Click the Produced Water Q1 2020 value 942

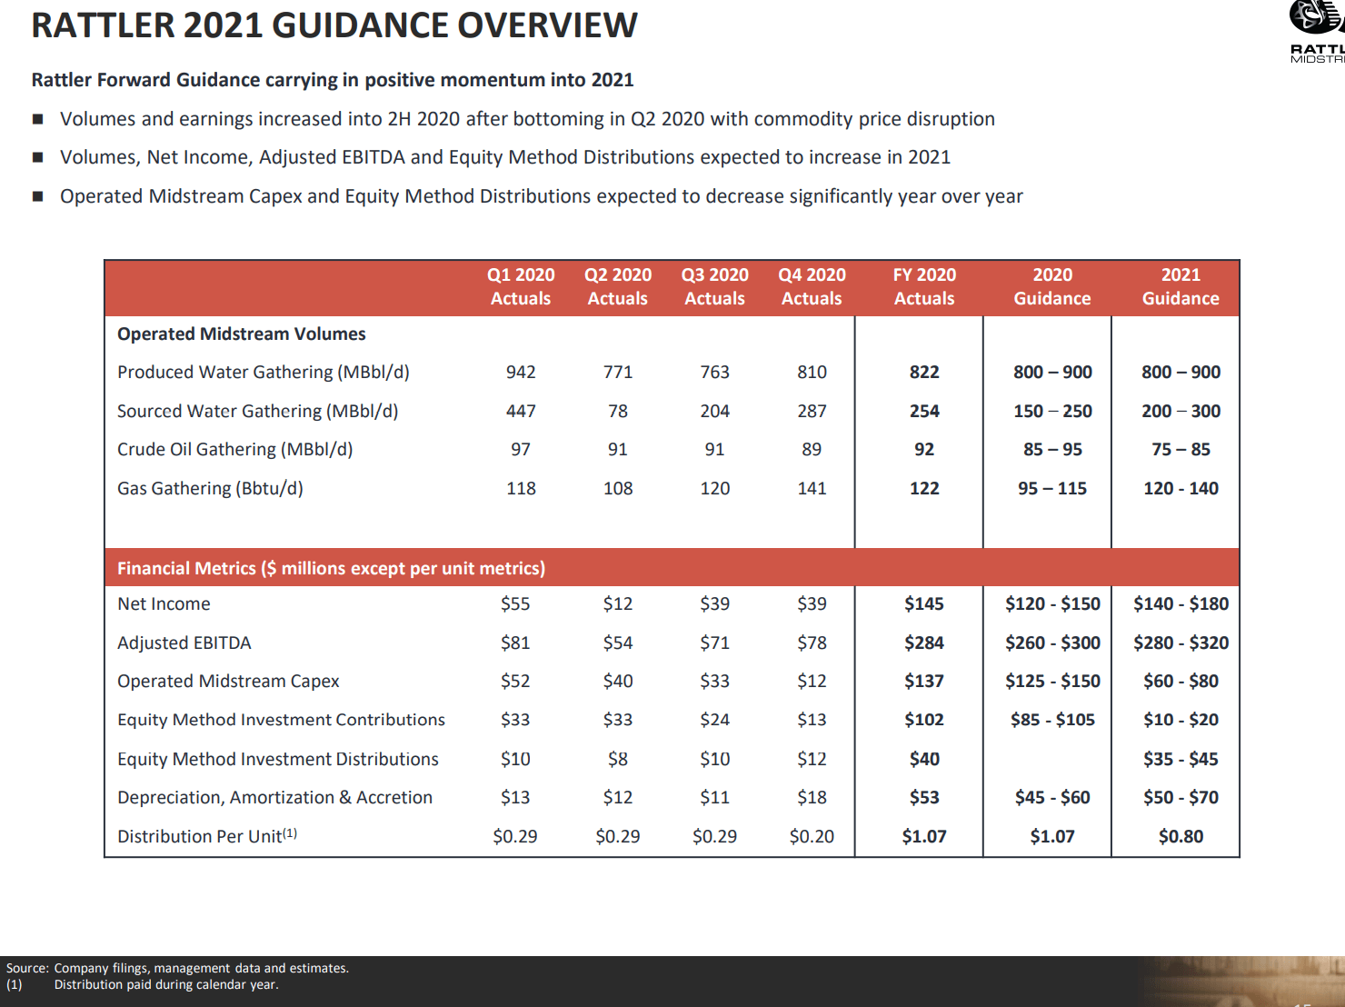521,373
